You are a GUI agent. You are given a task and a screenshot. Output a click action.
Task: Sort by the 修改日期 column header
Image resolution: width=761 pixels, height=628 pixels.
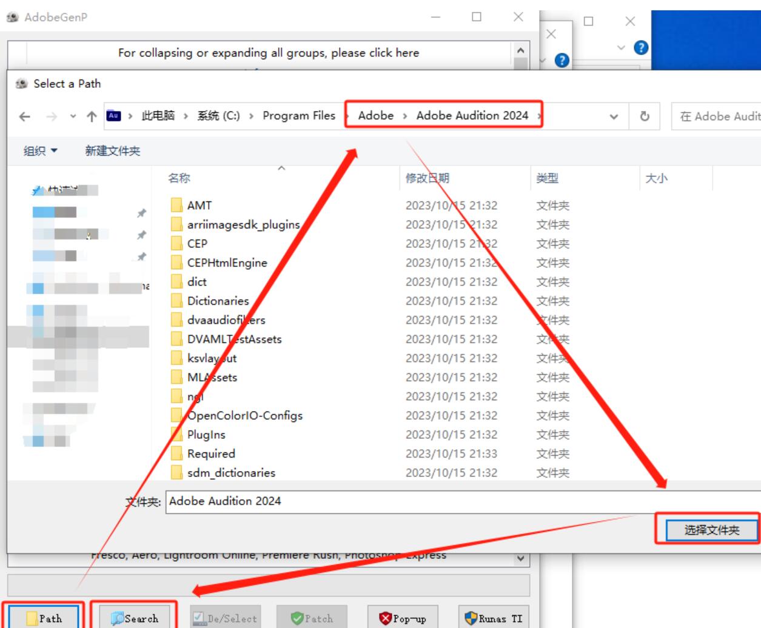427,178
